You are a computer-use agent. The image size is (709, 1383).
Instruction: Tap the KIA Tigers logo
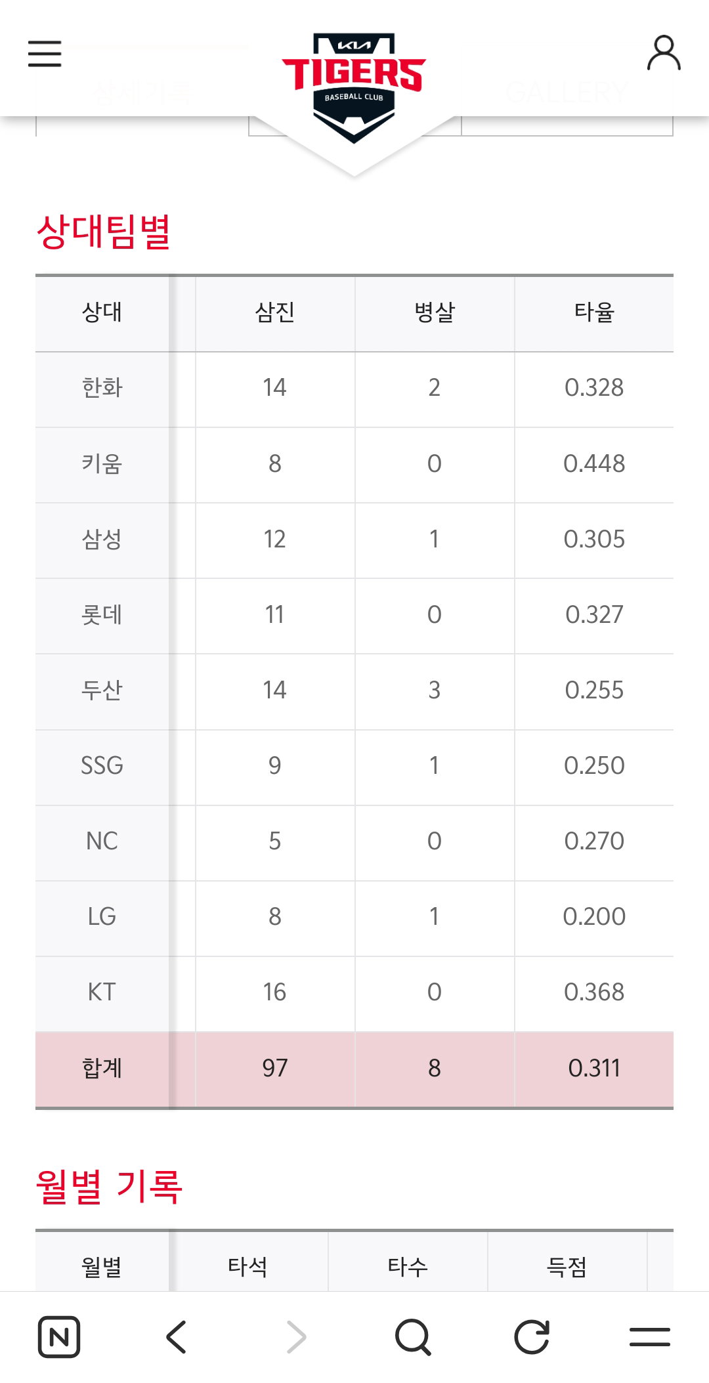tap(354, 87)
